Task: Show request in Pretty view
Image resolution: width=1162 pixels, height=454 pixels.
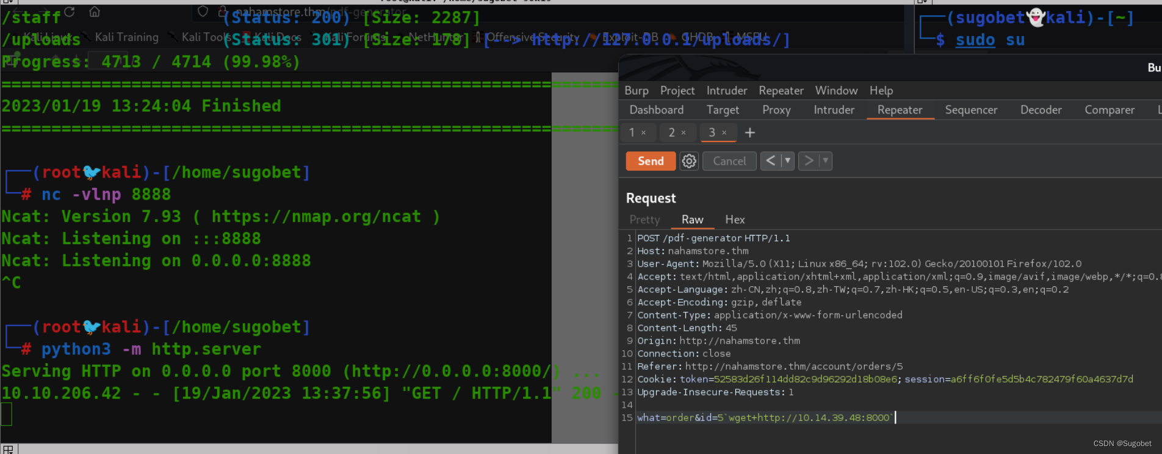Action: click(644, 220)
